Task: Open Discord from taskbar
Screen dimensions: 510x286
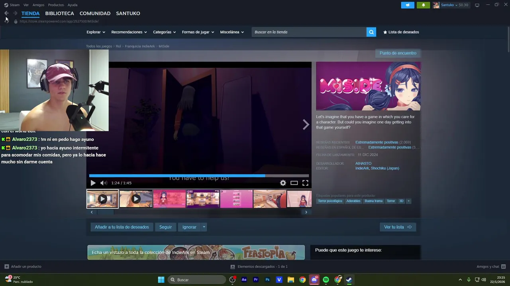Action: coord(314,280)
